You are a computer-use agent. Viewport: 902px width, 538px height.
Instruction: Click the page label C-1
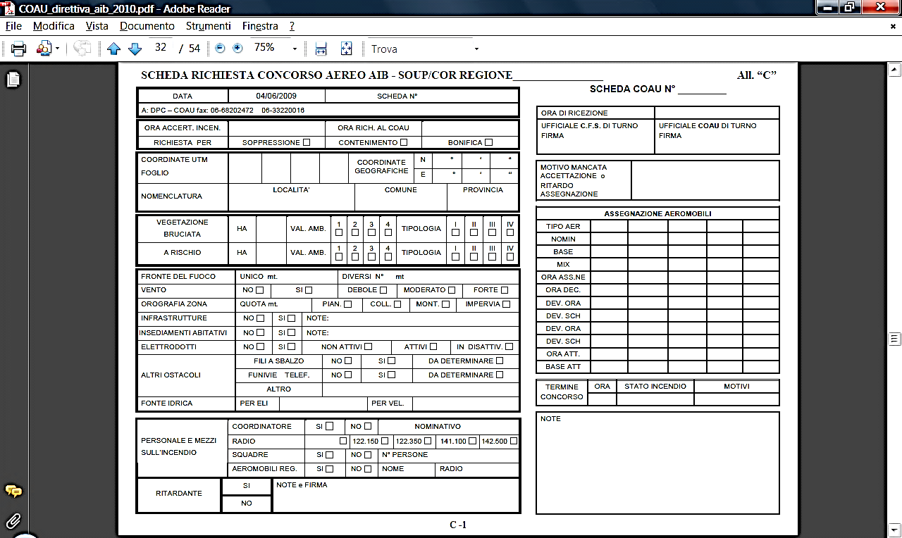pyautogui.click(x=458, y=525)
